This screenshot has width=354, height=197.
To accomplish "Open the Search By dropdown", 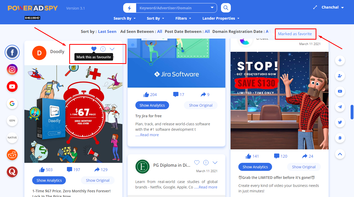I will pyautogui.click(x=125, y=18).
